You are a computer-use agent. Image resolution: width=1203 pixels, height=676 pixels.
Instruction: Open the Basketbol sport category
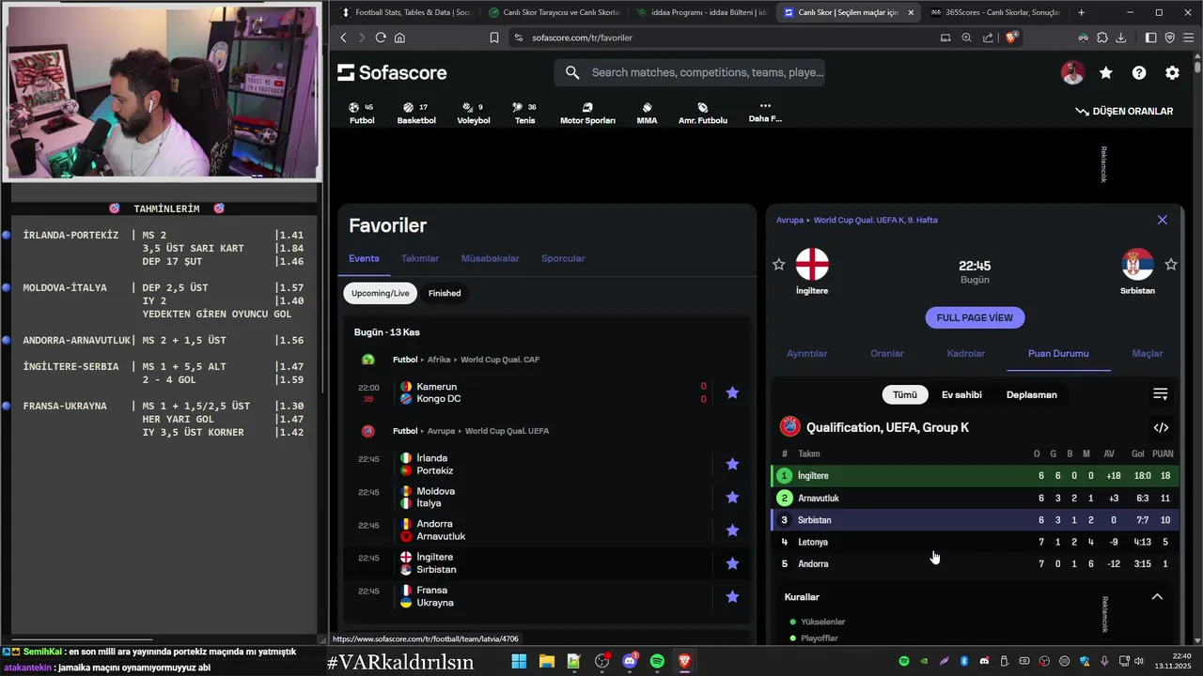pyautogui.click(x=416, y=114)
